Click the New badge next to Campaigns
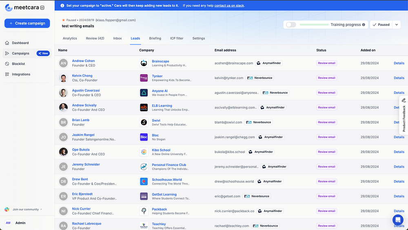This screenshot has height=230, width=408. (x=43, y=53)
